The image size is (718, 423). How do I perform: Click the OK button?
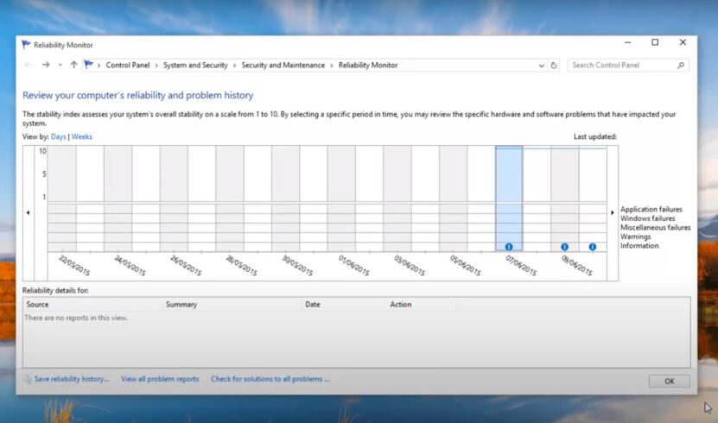(x=669, y=381)
